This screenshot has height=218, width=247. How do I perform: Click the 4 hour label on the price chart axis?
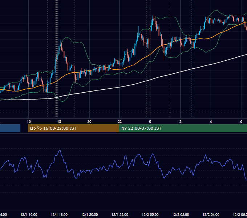click(x=211, y=122)
